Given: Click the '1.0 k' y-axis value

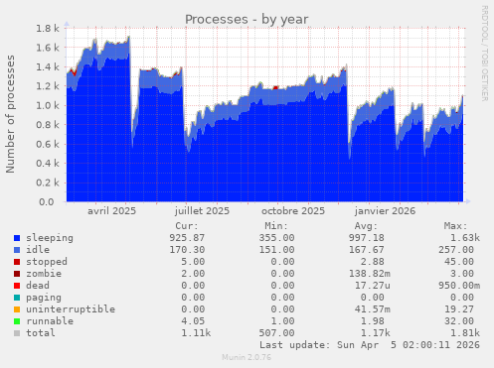Looking at the screenshot, I should (x=48, y=106).
